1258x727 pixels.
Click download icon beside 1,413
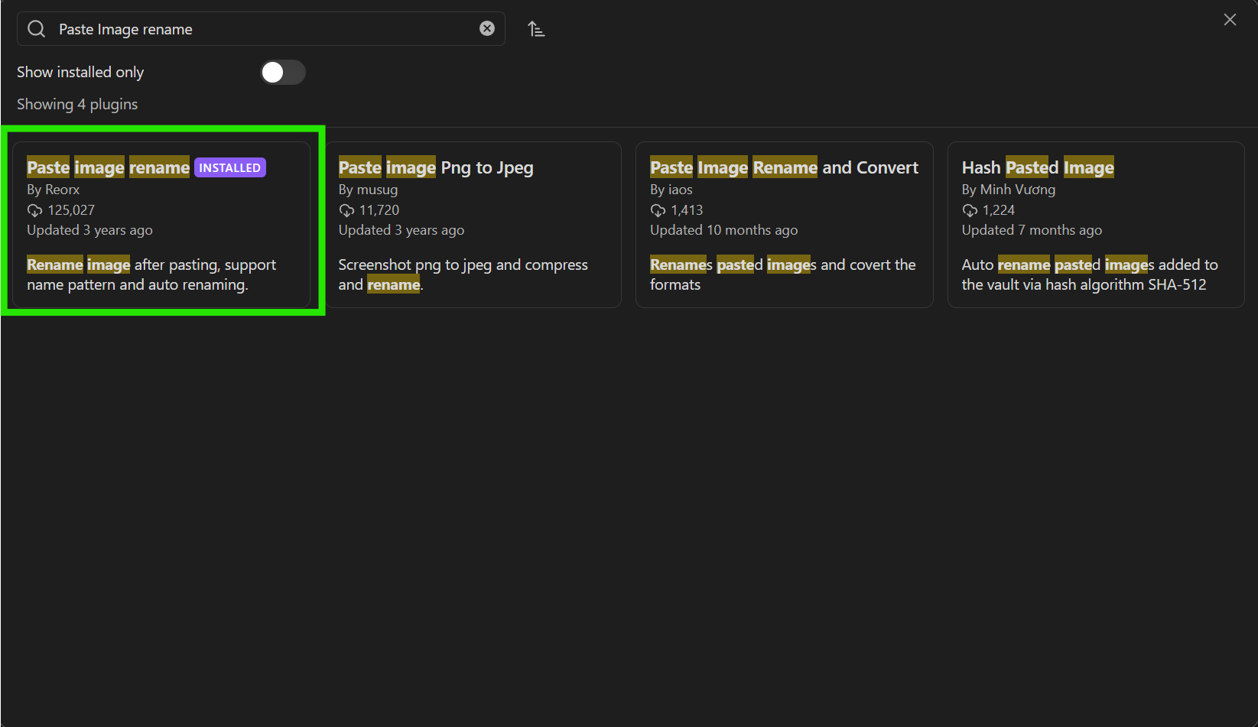coord(658,210)
